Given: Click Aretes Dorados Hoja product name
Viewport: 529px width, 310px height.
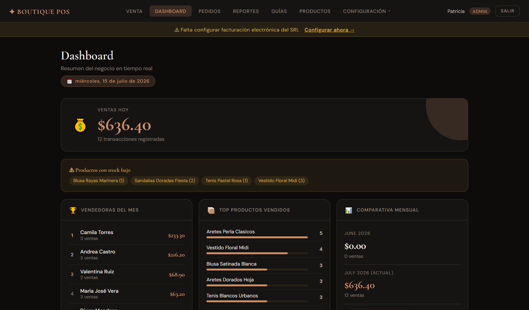Looking at the screenshot, I should [x=230, y=280].
